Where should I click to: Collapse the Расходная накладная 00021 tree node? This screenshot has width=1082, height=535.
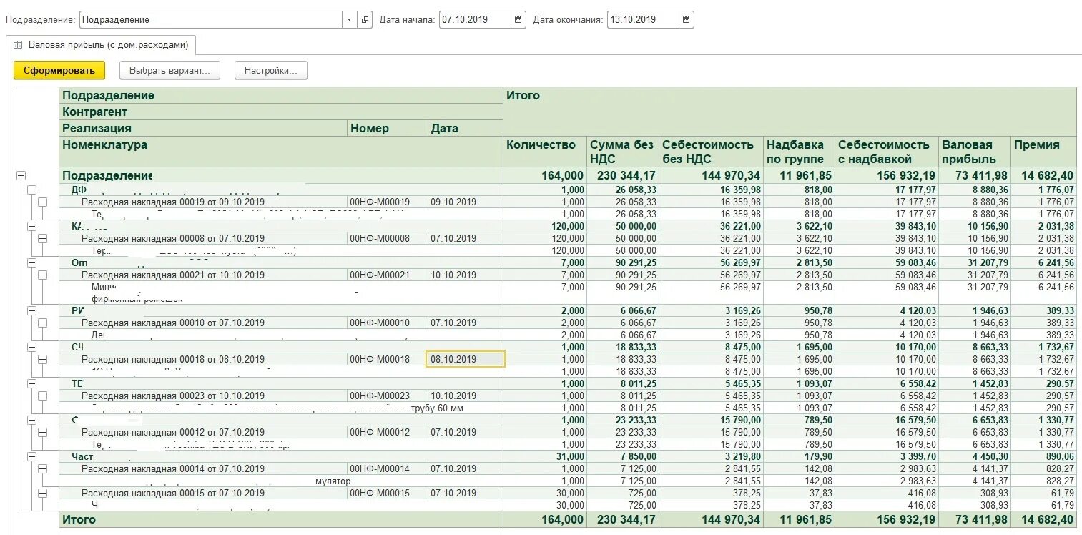coord(42,275)
